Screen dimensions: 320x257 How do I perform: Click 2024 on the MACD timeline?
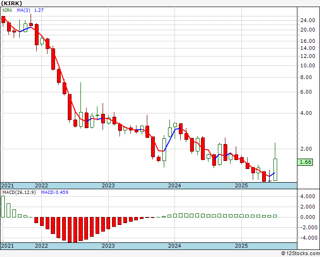(175, 246)
